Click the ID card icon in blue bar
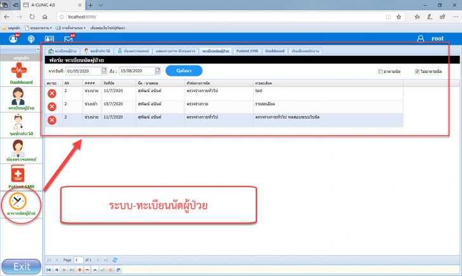462x276 pixels. [49, 39]
